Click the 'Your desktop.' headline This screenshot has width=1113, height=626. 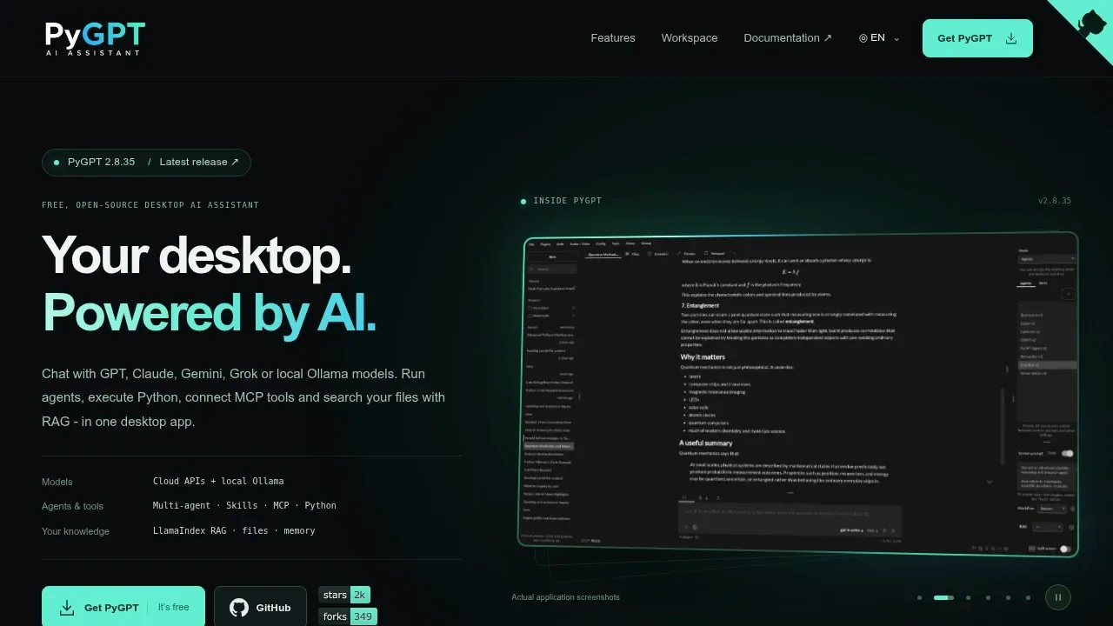[x=197, y=256]
